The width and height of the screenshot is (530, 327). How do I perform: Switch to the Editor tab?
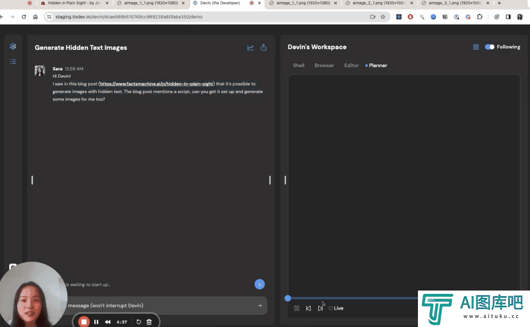(351, 65)
